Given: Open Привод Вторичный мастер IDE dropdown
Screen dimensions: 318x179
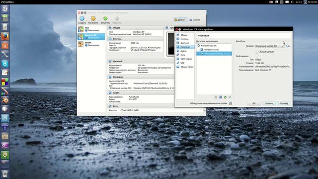Looking at the screenshot, I should coord(269,46).
